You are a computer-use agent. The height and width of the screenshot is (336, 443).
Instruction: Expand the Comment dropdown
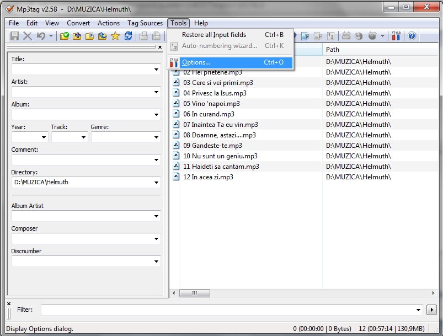click(156, 159)
